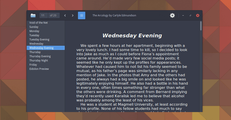Open settings with the gear icon
The image size is (231, 120).
click(172, 15)
